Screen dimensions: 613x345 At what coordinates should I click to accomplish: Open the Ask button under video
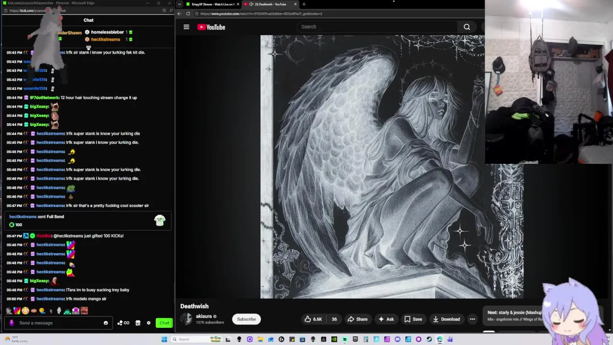tap(386, 319)
